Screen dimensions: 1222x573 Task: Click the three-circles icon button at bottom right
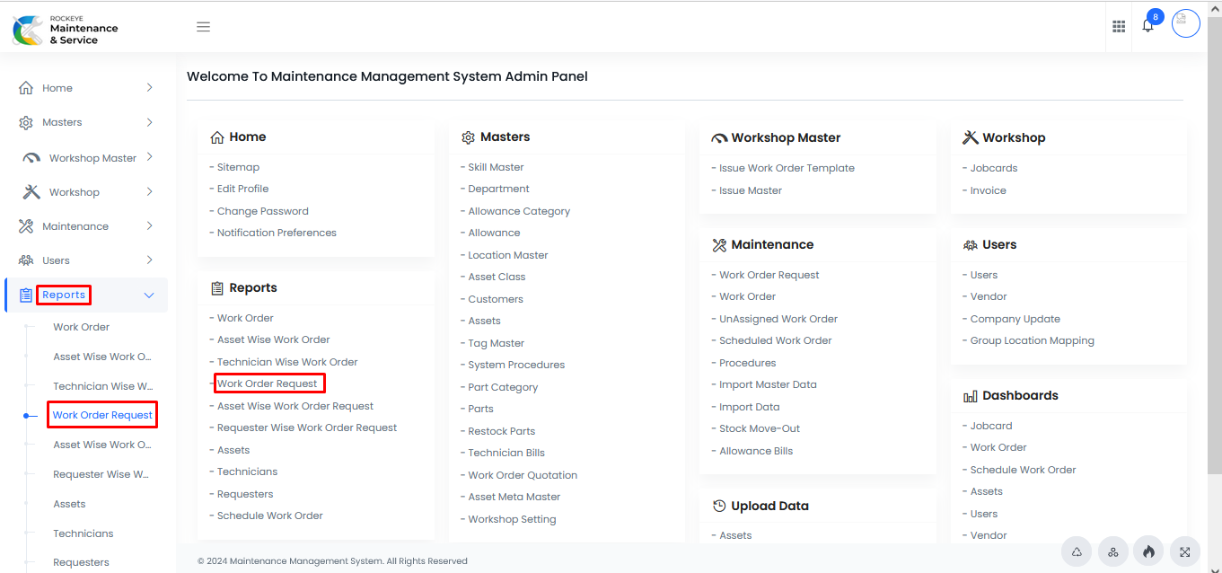(1113, 551)
